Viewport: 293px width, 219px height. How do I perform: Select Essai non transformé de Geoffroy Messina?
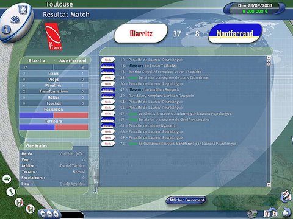point(165,120)
